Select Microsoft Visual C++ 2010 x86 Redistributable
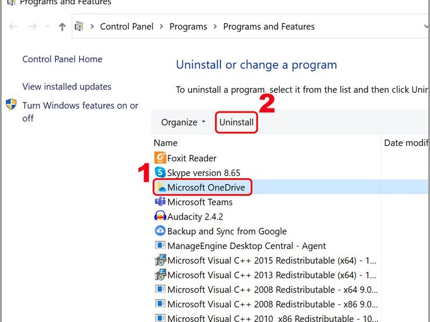 (273, 318)
